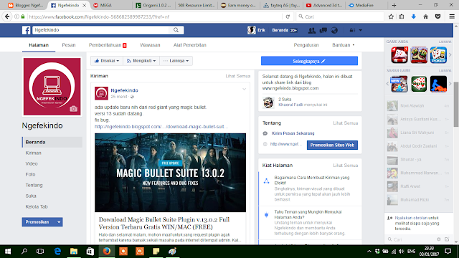The height and width of the screenshot is (258, 459).
Task: Click Firefox back arrow button
Action: click(7, 16)
